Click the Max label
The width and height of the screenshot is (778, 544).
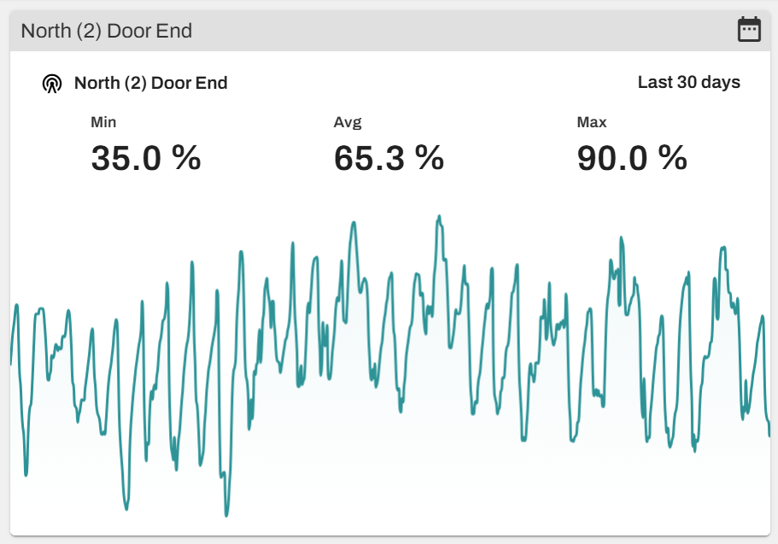[592, 122]
